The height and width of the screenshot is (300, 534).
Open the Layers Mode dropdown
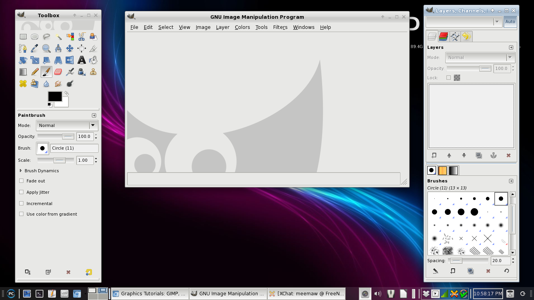pyautogui.click(x=480, y=57)
